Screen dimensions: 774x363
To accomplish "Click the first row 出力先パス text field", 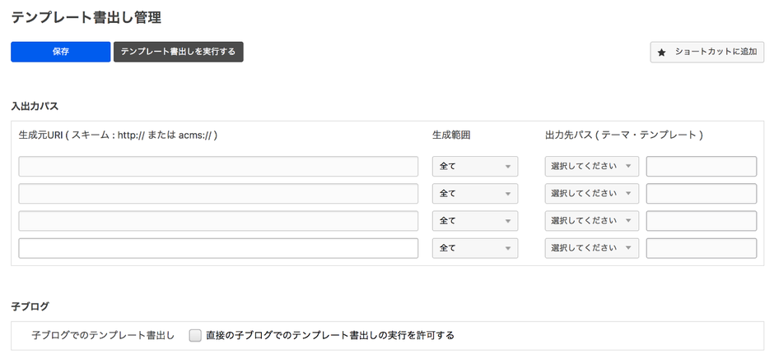I will tap(701, 167).
